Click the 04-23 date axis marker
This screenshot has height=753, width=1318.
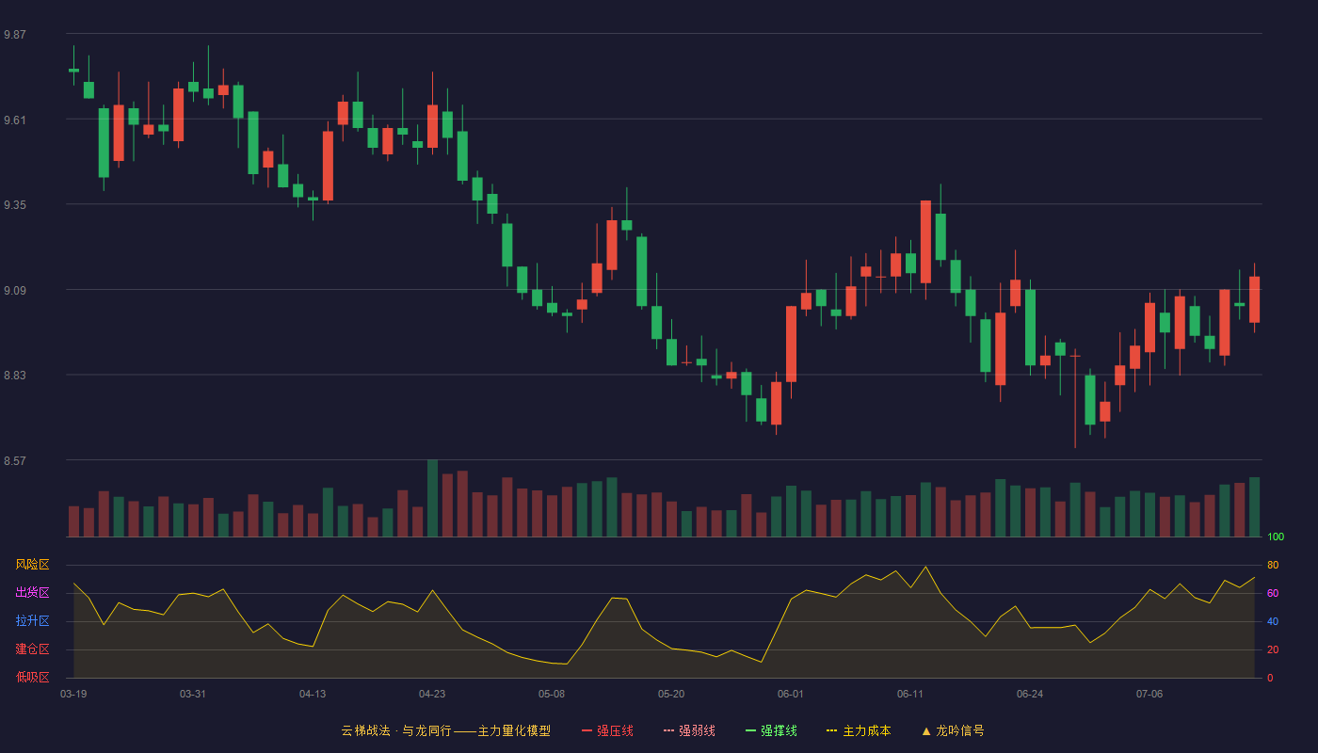432,694
